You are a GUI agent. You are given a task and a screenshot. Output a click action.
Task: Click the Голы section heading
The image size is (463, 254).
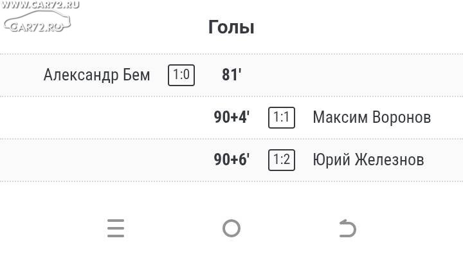[232, 27]
